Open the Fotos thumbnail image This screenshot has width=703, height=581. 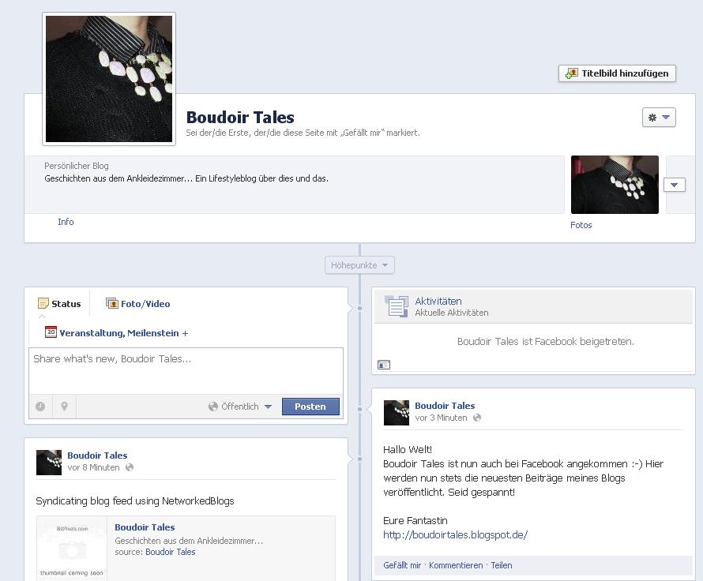click(x=615, y=185)
